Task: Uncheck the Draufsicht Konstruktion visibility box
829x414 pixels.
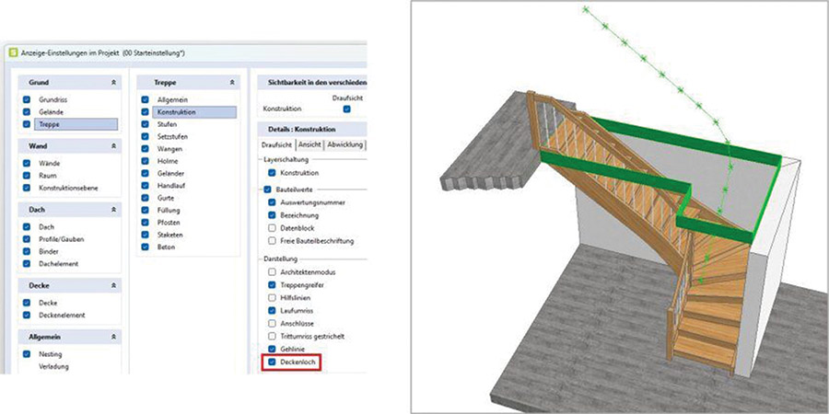Action: (346, 109)
